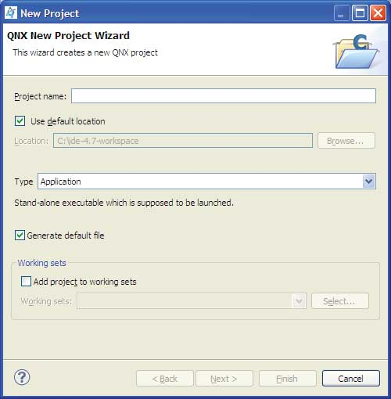Close the New Project dialog window
The image size is (391, 399).
click(x=378, y=13)
